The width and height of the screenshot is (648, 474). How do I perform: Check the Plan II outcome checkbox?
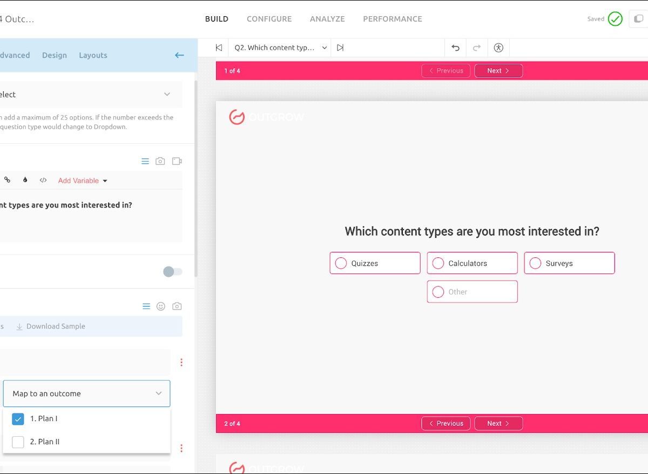click(x=18, y=442)
